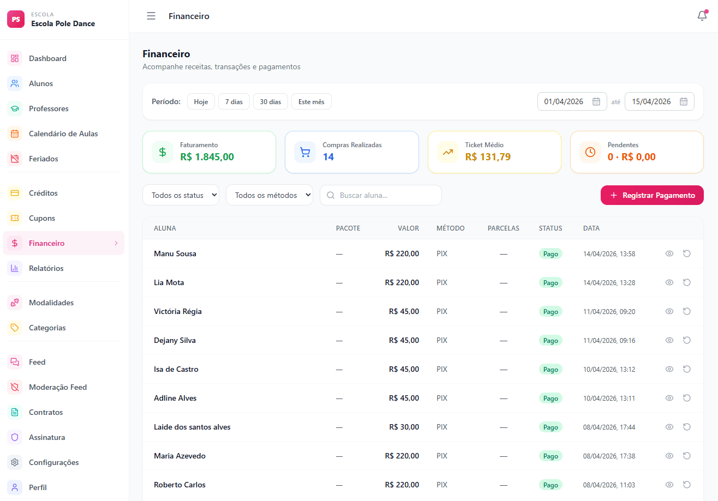Click the Buscar aluna search field
Screen dimensions: 718x501
pyautogui.click(x=381, y=195)
